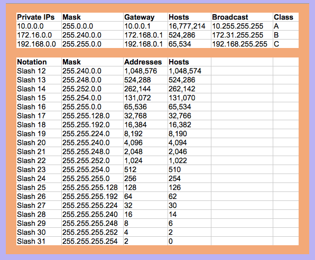315x260 pixels.
Task: Select the 'Slash 21' row label
Action: 39,151
